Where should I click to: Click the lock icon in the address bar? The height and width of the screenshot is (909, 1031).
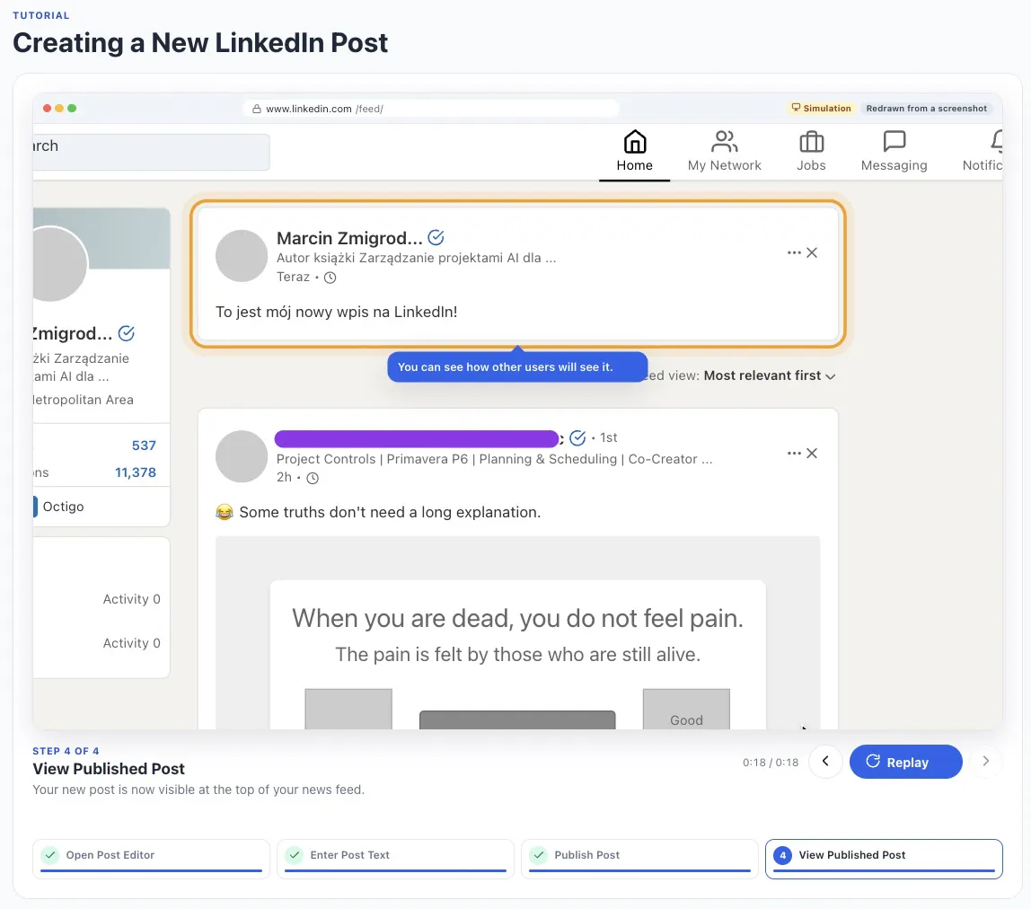pyautogui.click(x=257, y=109)
